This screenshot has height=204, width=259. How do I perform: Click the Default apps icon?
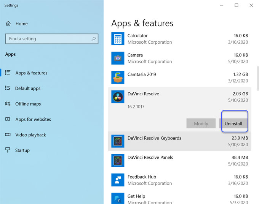pos(8,88)
